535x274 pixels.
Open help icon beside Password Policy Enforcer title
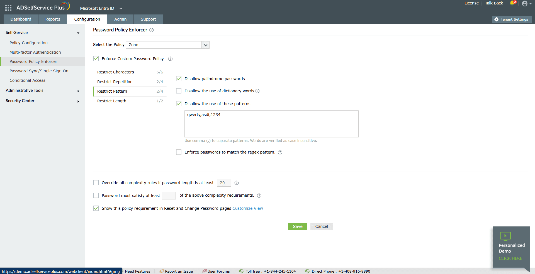pyautogui.click(x=152, y=30)
